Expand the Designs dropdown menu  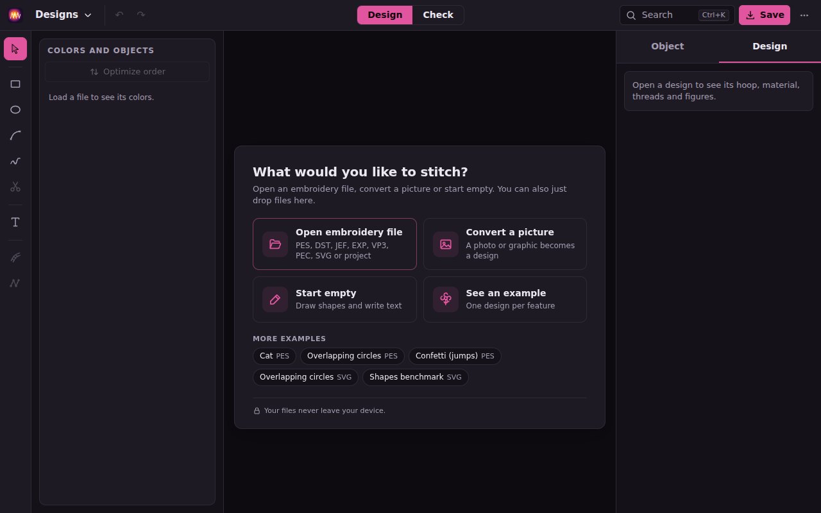63,15
